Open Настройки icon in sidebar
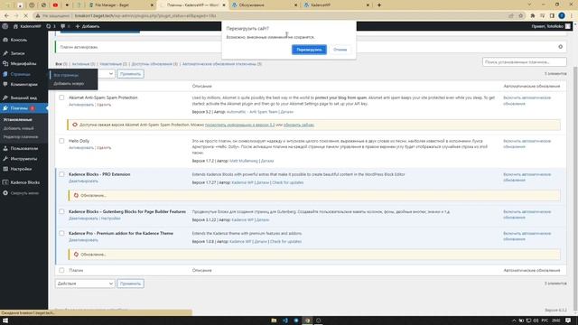Image resolution: width=578 pixels, height=325 pixels. click(5, 169)
